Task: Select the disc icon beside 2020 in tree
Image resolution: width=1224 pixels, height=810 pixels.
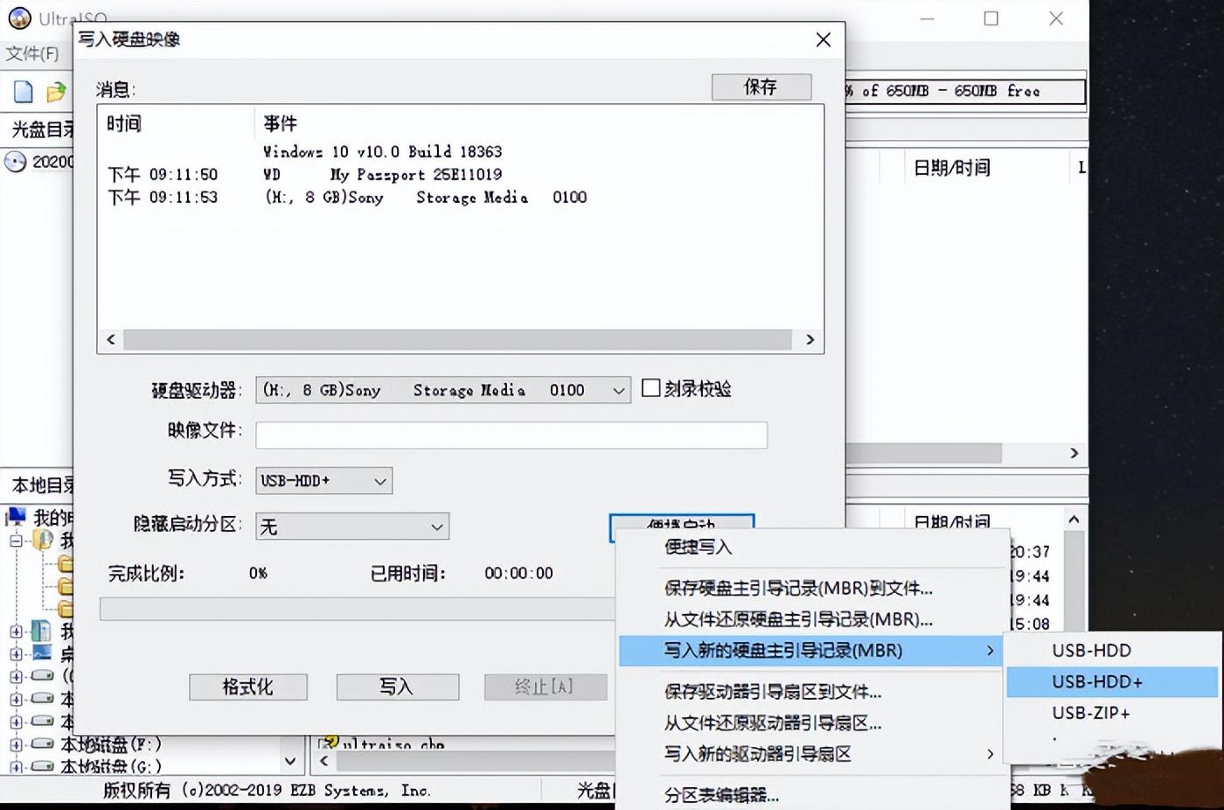Action: (16, 162)
